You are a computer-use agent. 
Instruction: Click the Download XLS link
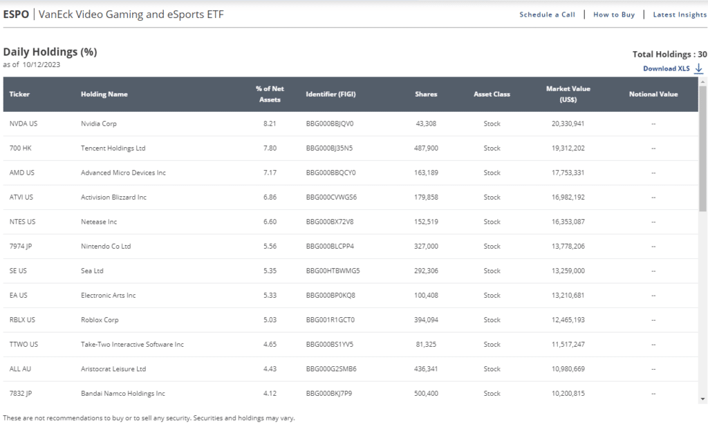[667, 68]
